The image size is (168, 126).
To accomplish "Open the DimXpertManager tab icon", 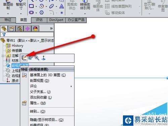I will 28,29.
